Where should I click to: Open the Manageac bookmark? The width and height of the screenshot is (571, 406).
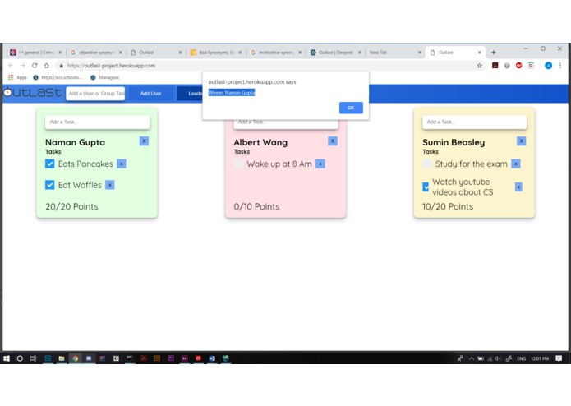pos(105,77)
